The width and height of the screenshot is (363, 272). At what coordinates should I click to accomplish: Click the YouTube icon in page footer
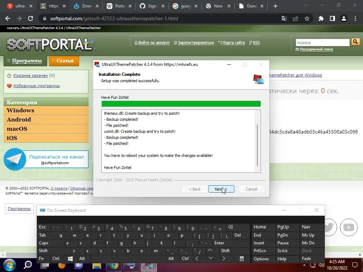[349, 227]
